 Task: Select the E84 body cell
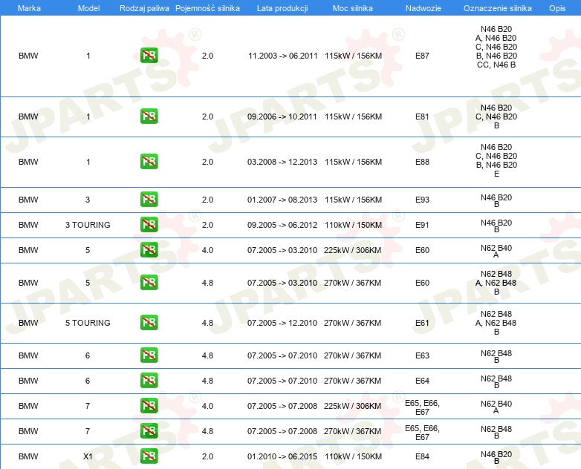pyautogui.click(x=422, y=456)
